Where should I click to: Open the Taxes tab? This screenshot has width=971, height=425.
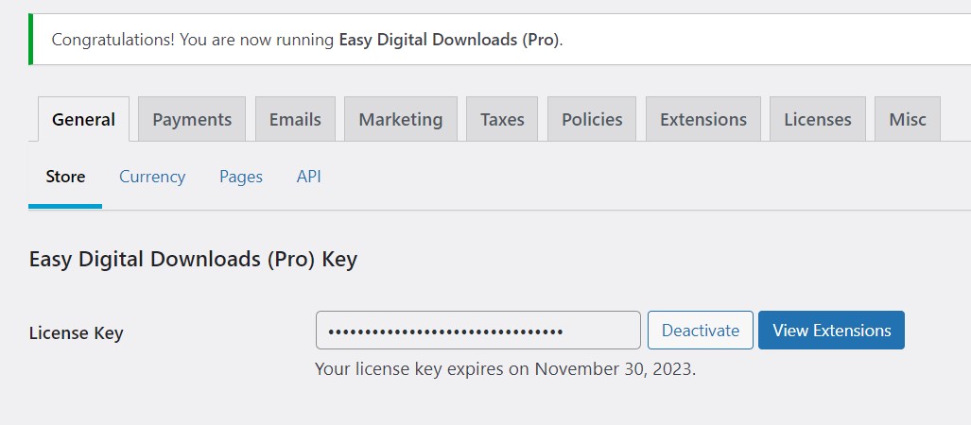502,120
